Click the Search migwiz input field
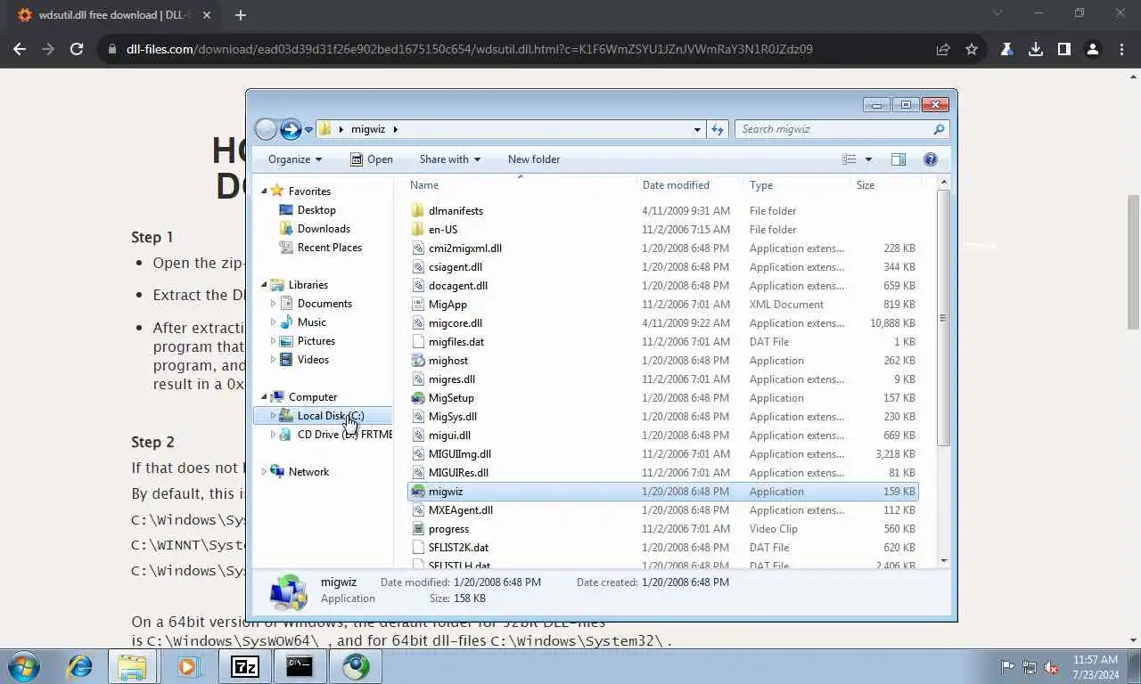The width and height of the screenshot is (1141, 684). tap(841, 129)
